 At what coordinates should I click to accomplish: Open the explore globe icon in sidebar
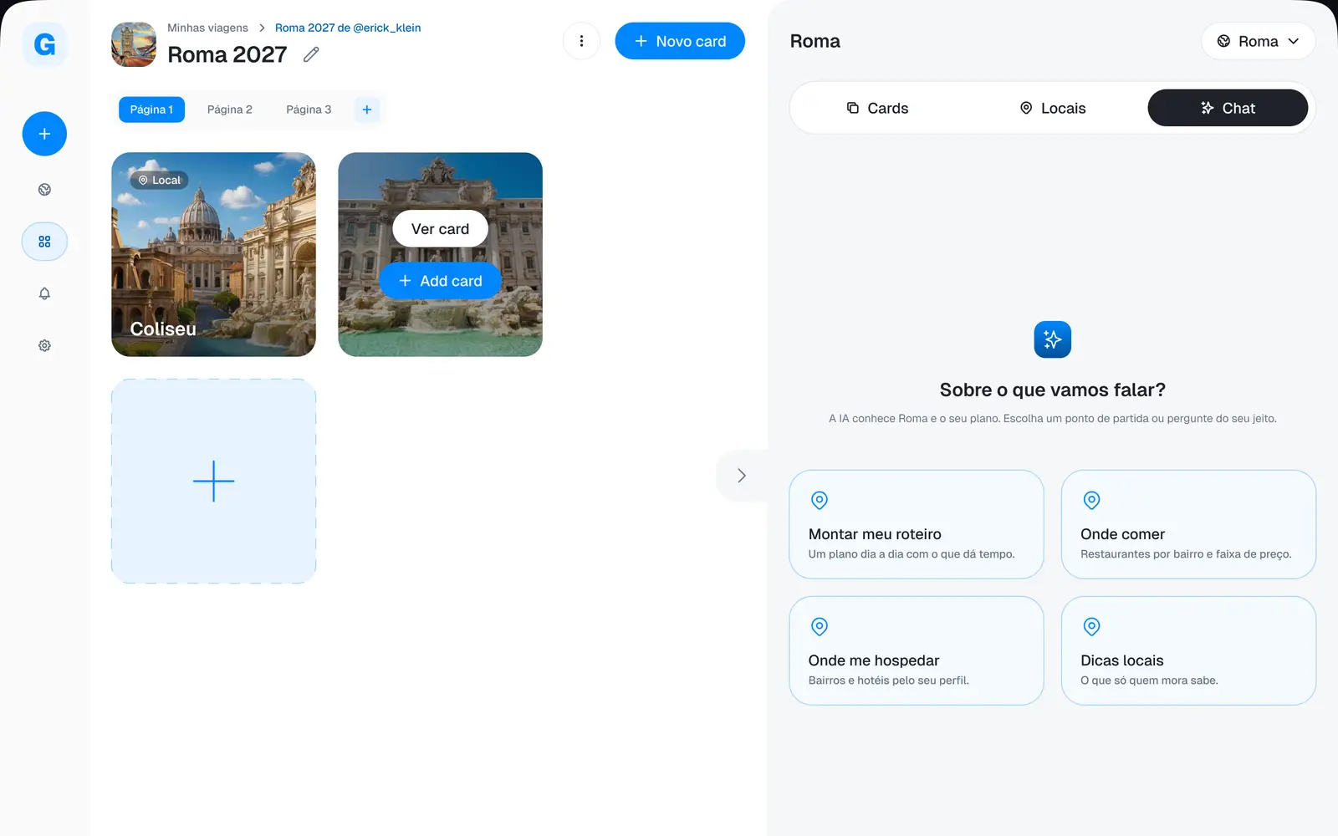44,190
